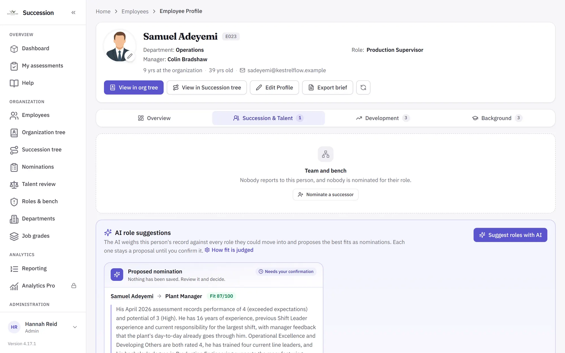565x353 pixels.
Task: Switch to the Overview tab
Action: pyautogui.click(x=154, y=118)
